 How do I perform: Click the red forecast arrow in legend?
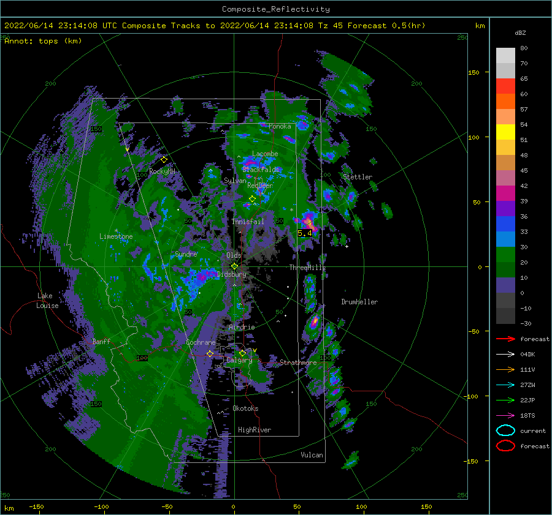click(505, 339)
